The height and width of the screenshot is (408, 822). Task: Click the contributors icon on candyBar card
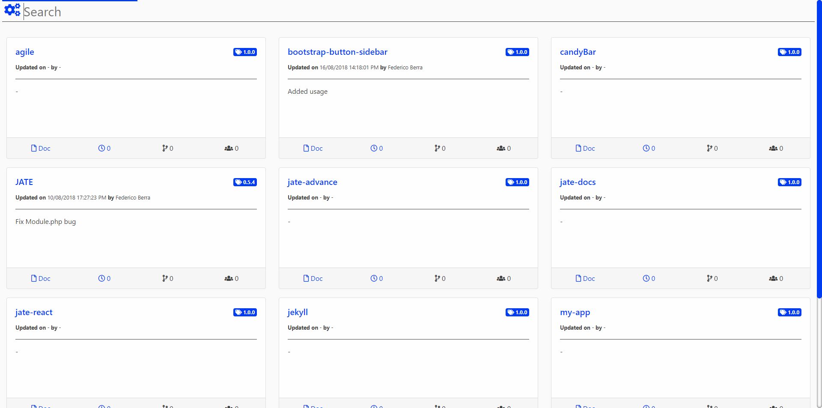[773, 148]
